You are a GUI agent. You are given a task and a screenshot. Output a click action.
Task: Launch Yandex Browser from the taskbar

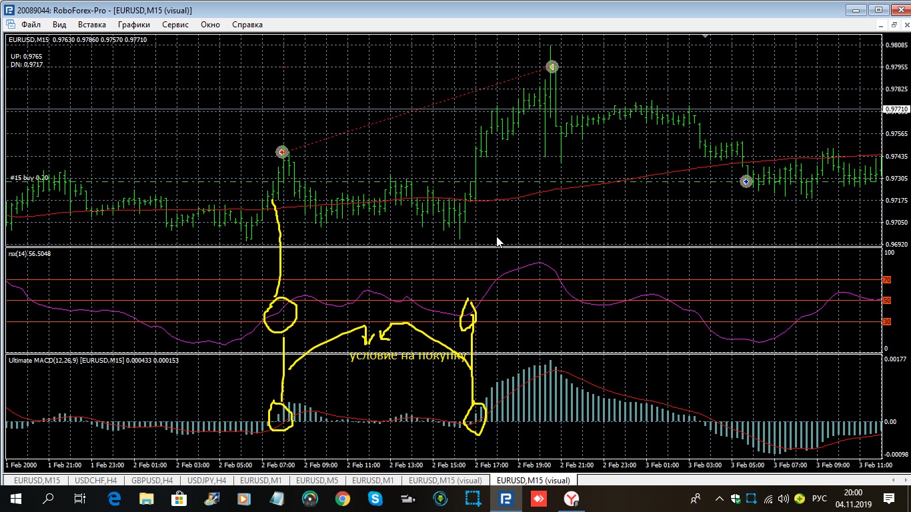click(572, 498)
